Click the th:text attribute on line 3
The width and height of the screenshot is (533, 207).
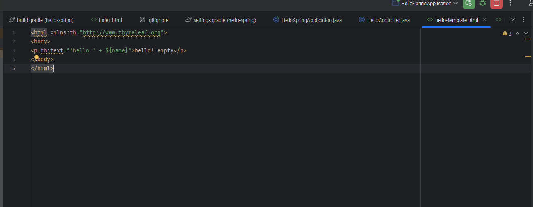52,51
